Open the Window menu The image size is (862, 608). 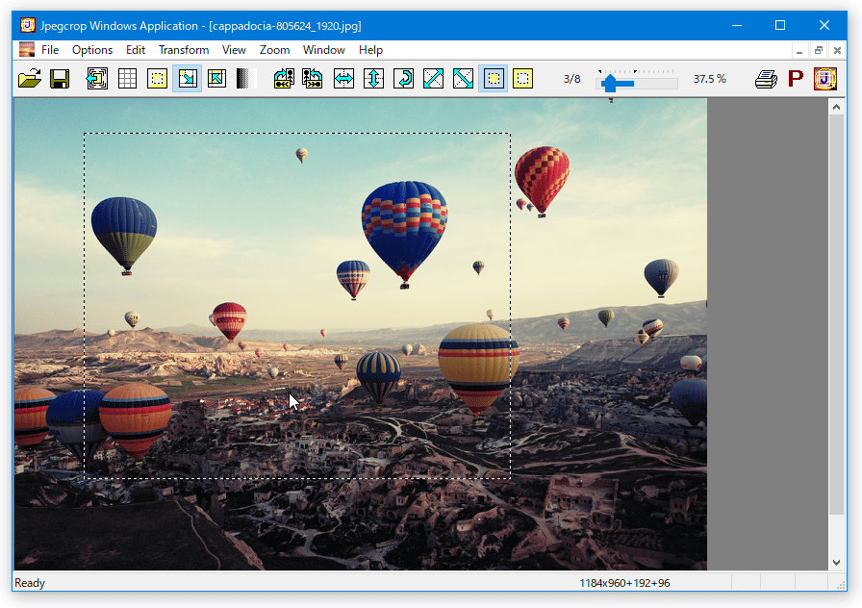[324, 50]
